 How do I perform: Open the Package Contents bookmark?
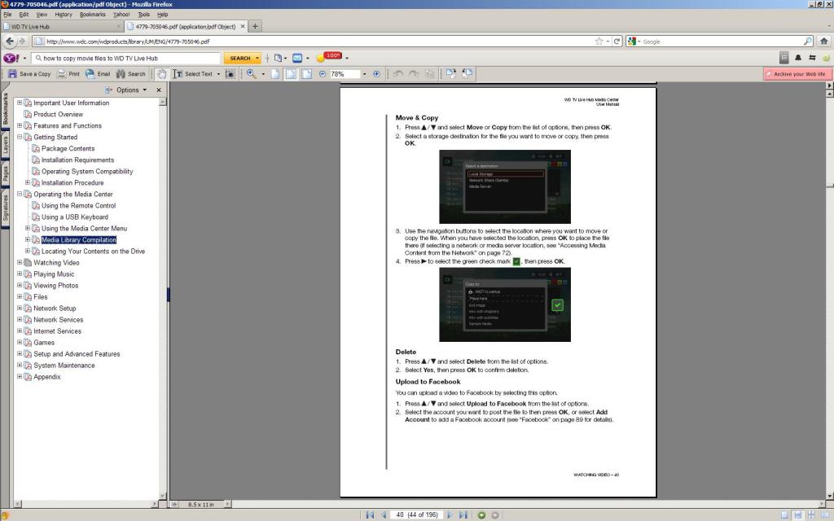[x=68, y=149]
